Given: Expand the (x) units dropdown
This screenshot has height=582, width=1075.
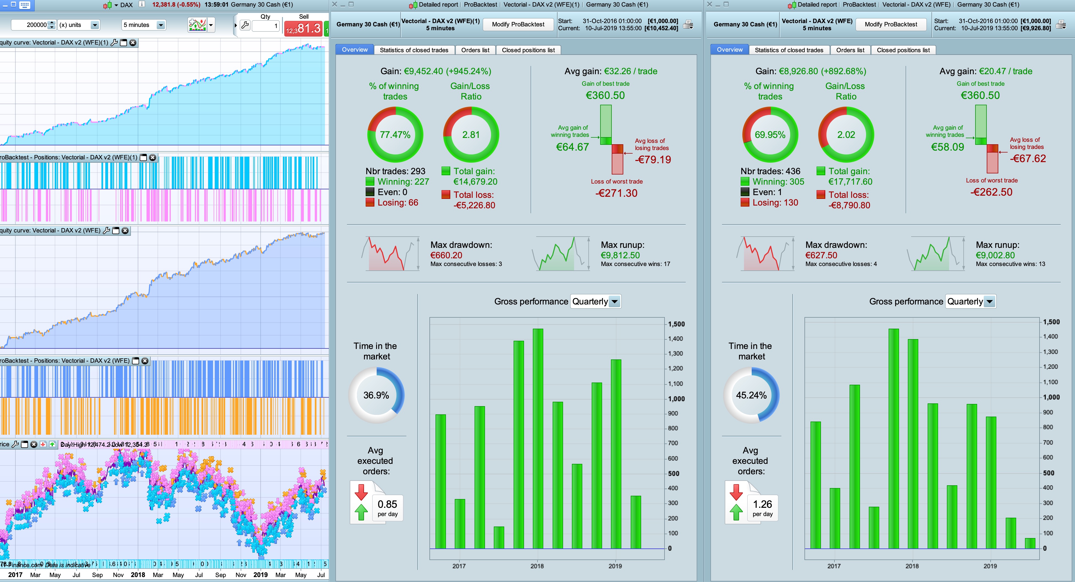Looking at the screenshot, I should [95, 25].
